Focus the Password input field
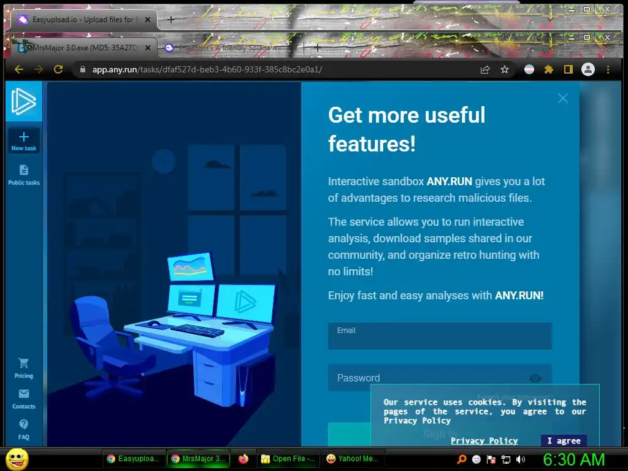Screen dimensions: 628x471 (x=440, y=378)
